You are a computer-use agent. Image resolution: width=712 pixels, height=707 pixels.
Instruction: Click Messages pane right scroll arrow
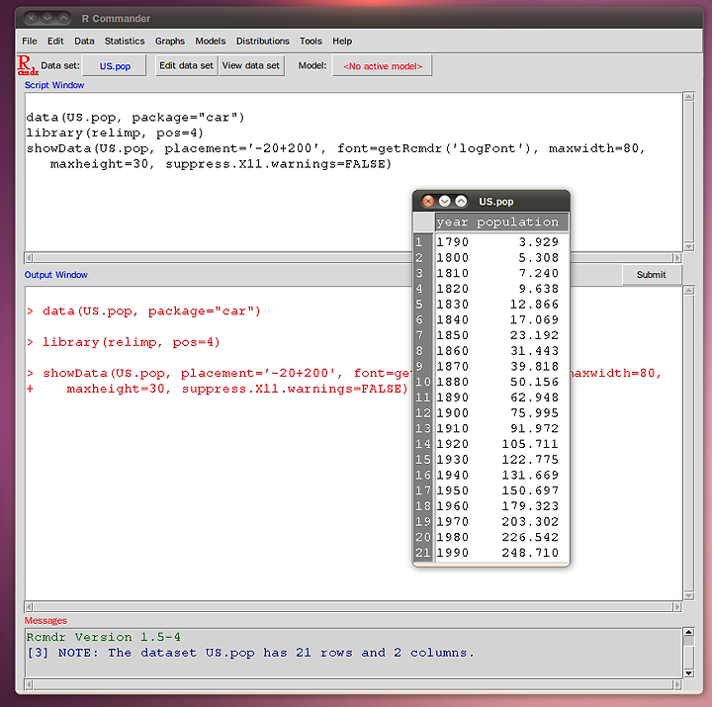pyautogui.click(x=677, y=684)
